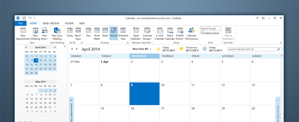Screen dimensions: 299x122
Task: Click the Undo icon in title bar
Action: click(30, 18)
